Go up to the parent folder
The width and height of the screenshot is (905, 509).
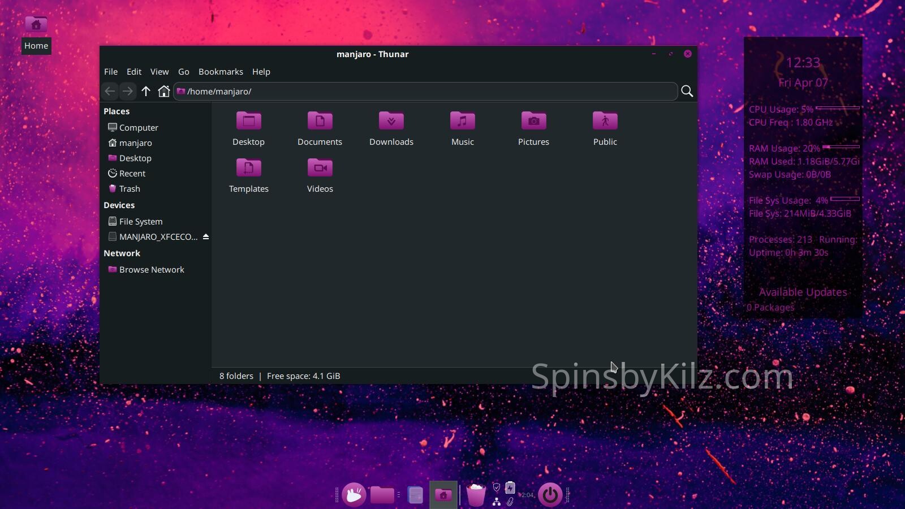pos(146,91)
